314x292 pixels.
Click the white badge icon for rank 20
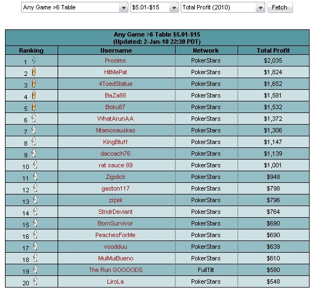click(x=35, y=281)
